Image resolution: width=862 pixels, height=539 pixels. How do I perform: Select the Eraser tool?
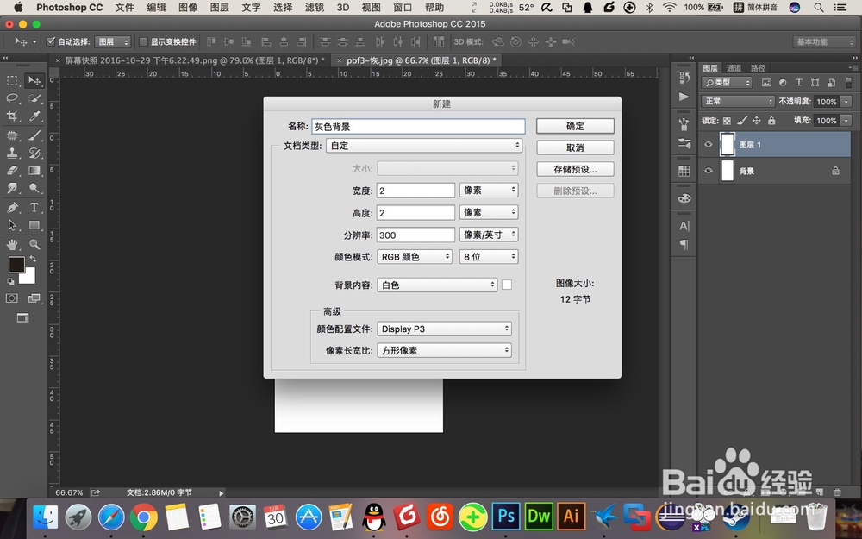[12, 171]
